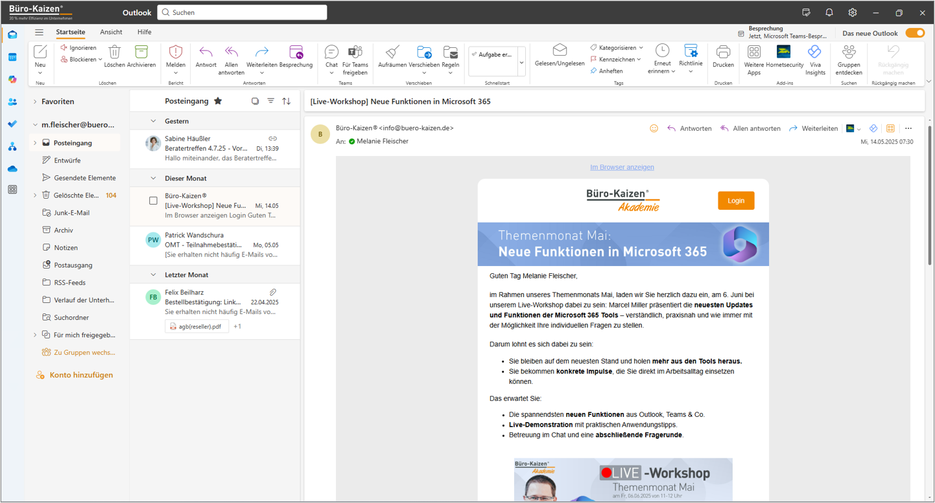Open Im Browser anzeigen link
Viewport: 935px width, 503px height.
622,167
